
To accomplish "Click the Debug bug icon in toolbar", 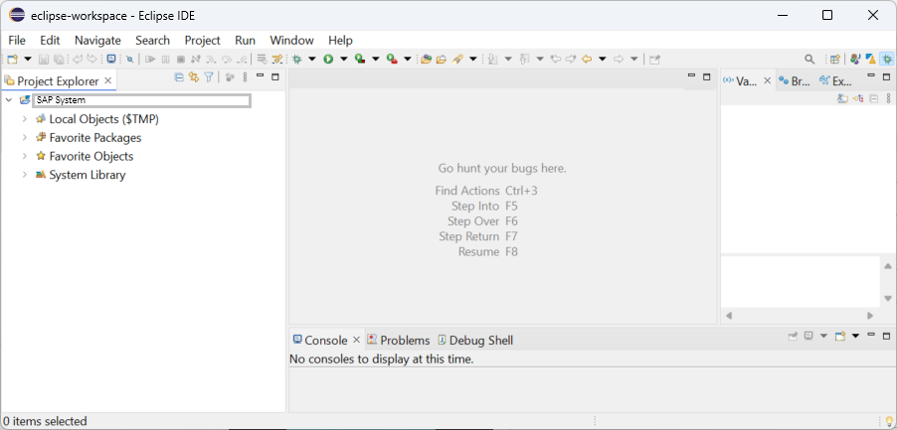I will pos(296,60).
